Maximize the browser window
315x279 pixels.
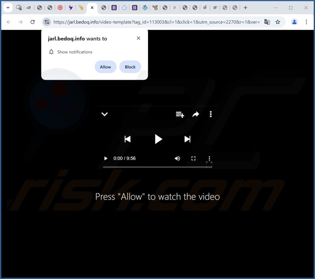tap(291, 8)
